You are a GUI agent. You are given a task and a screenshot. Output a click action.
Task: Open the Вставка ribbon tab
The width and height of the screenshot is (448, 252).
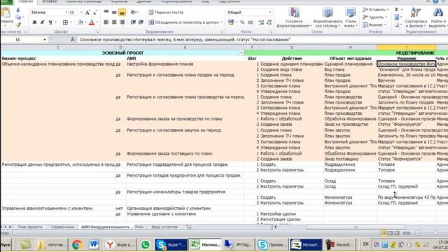click(x=50, y=1)
